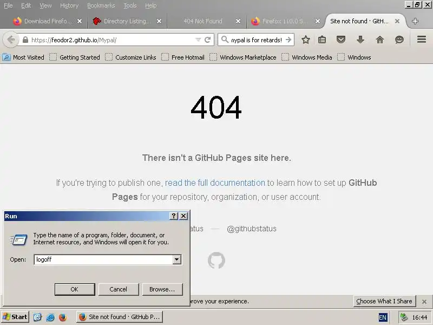This screenshot has height=325, width=433.
Task: Dismiss the notification bar with X
Action: [424, 302]
